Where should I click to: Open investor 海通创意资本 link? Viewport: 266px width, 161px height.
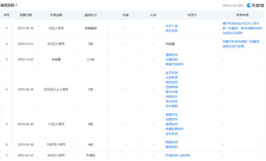175,129
